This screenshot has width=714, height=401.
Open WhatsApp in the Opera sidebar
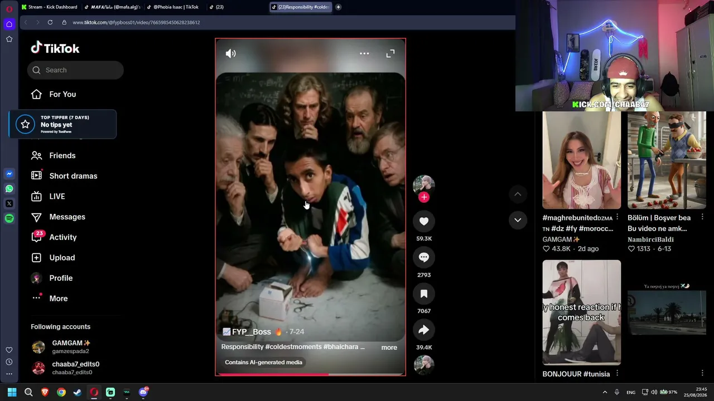click(x=9, y=189)
